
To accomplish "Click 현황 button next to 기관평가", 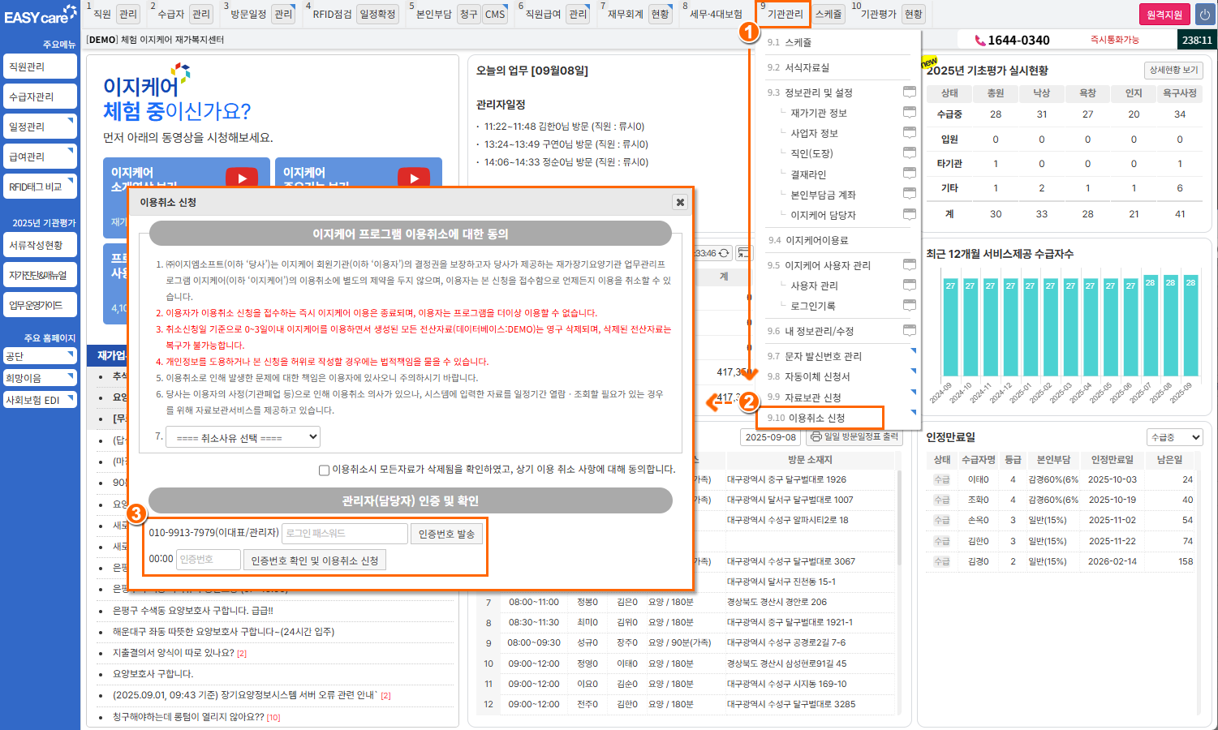I will (913, 14).
